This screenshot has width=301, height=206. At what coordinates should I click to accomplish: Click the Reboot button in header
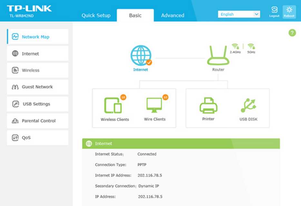[x=289, y=12]
